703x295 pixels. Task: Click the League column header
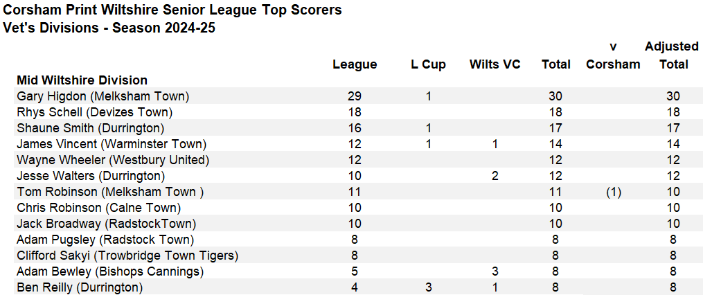[355, 64]
